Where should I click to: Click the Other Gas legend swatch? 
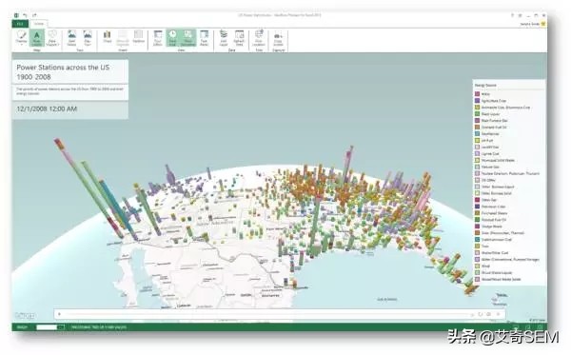477,200
